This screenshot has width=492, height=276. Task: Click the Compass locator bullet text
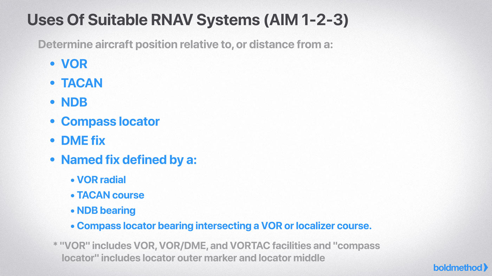tap(110, 122)
